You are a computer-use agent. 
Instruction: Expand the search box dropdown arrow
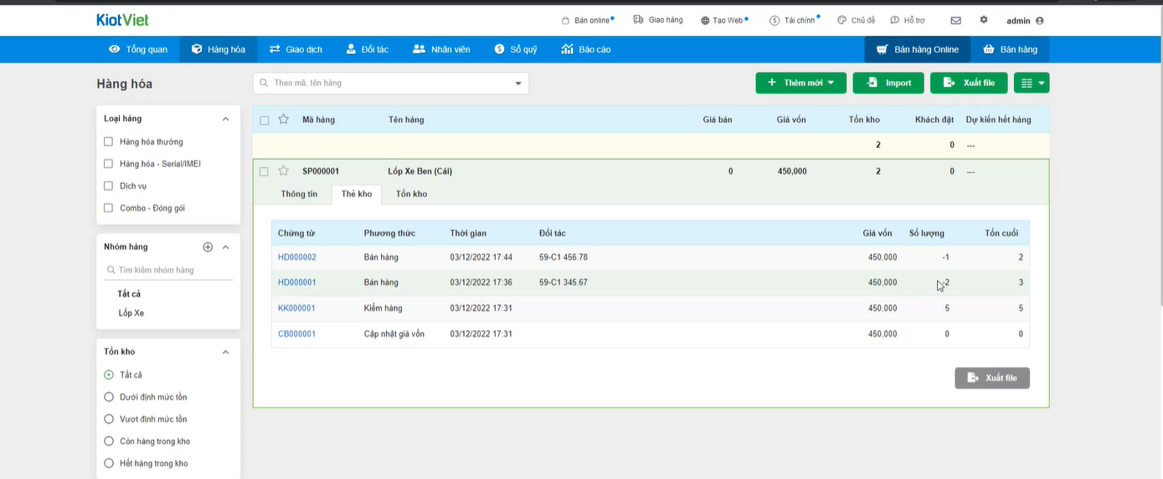(x=518, y=83)
